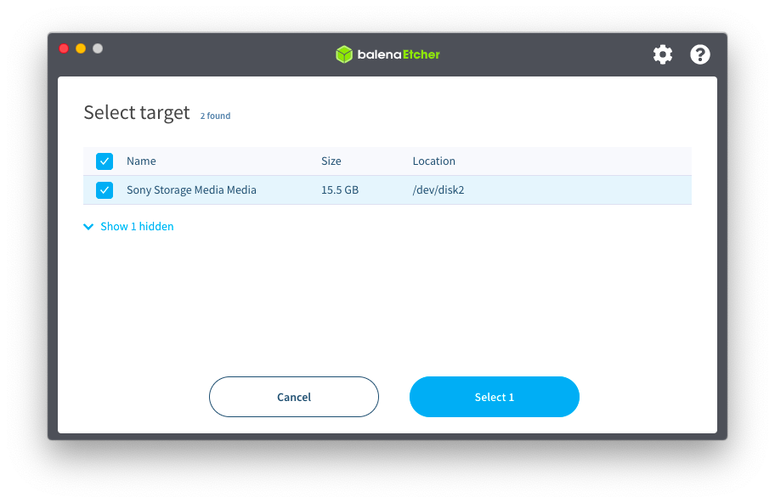This screenshot has height=503, width=775.
Task: Close the window with red button
Action: pyautogui.click(x=64, y=48)
